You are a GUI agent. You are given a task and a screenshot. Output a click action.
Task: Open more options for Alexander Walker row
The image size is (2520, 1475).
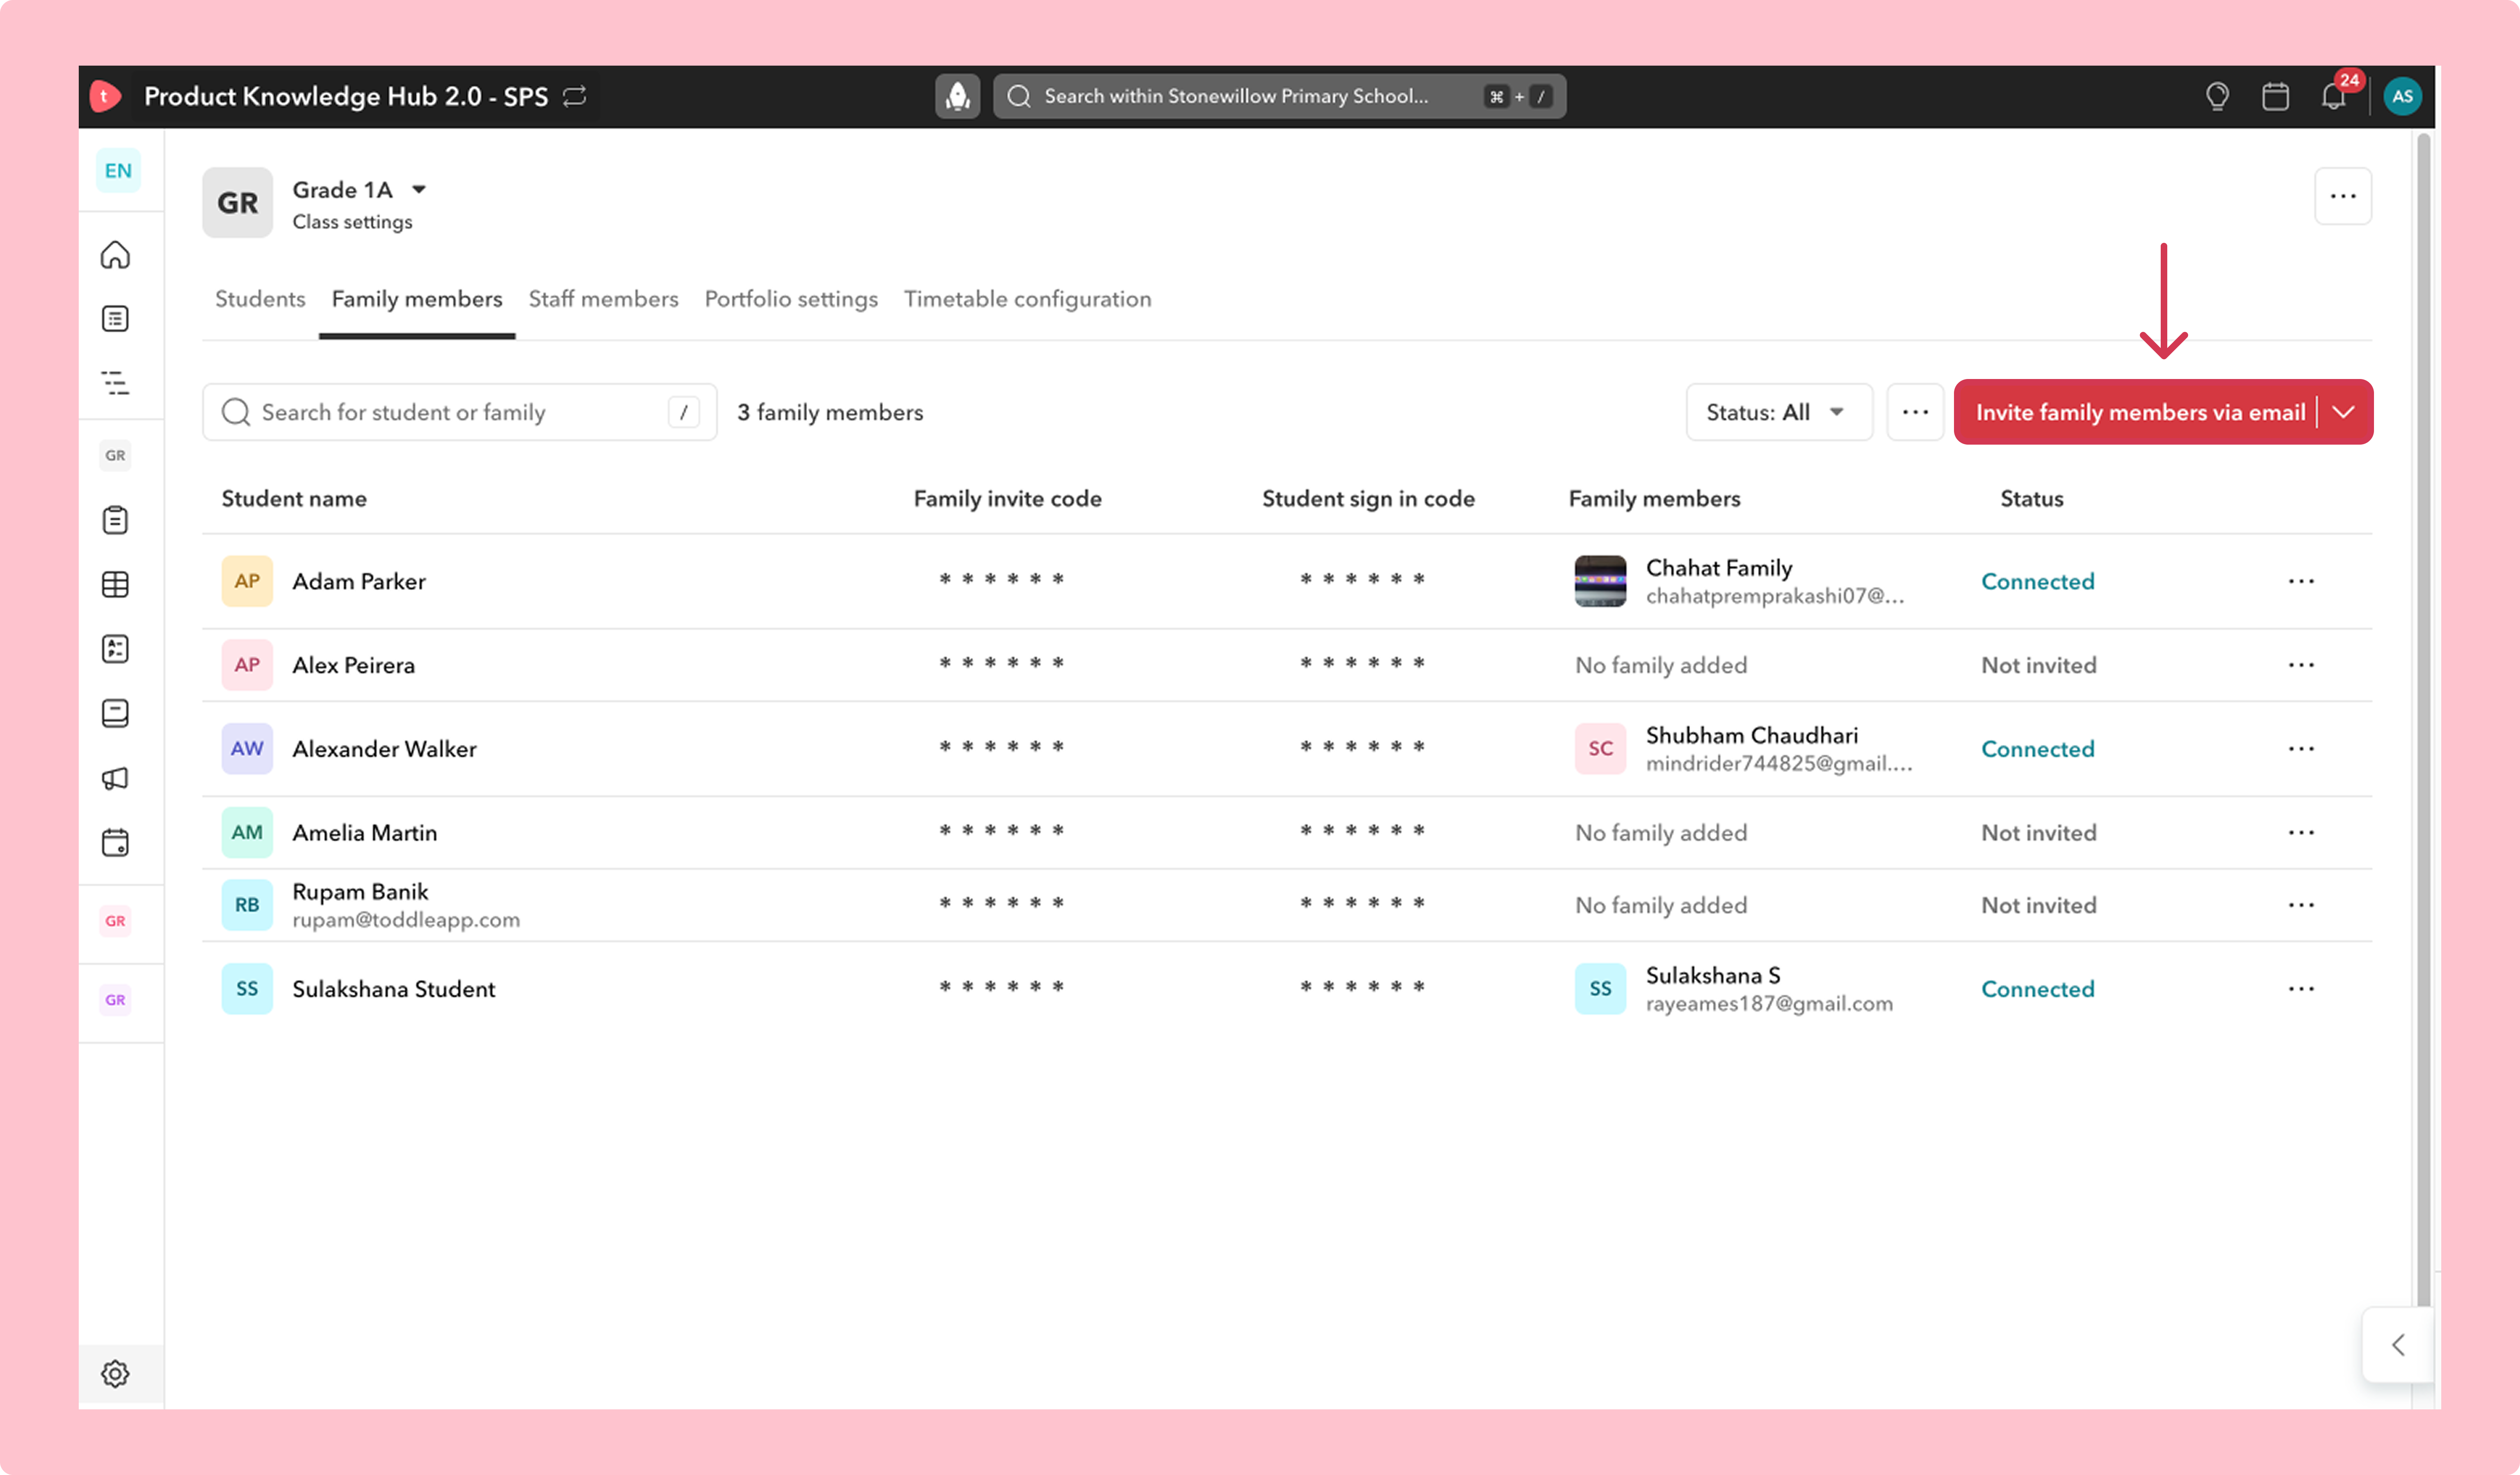pos(2301,749)
